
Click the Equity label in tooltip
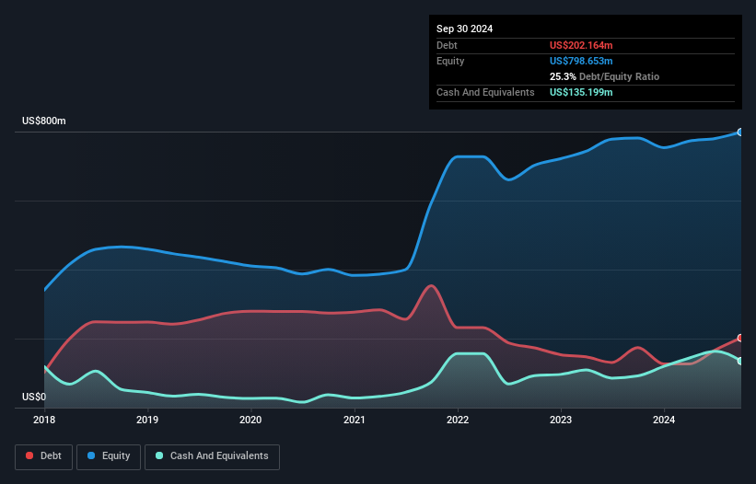point(450,61)
